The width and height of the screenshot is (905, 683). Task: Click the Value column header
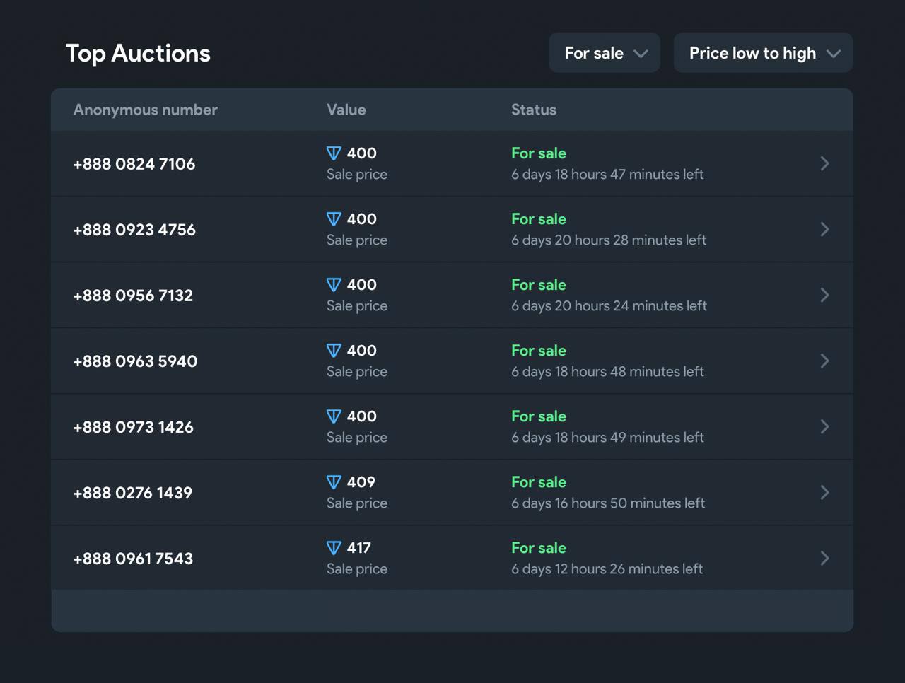(346, 110)
